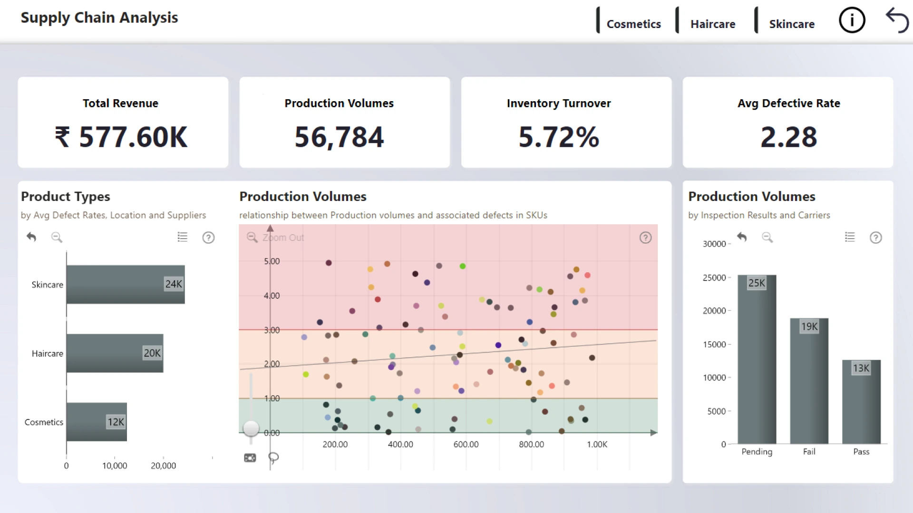The image size is (913, 513).
Task: Click the Avg Defective Rate card
Action: click(788, 122)
